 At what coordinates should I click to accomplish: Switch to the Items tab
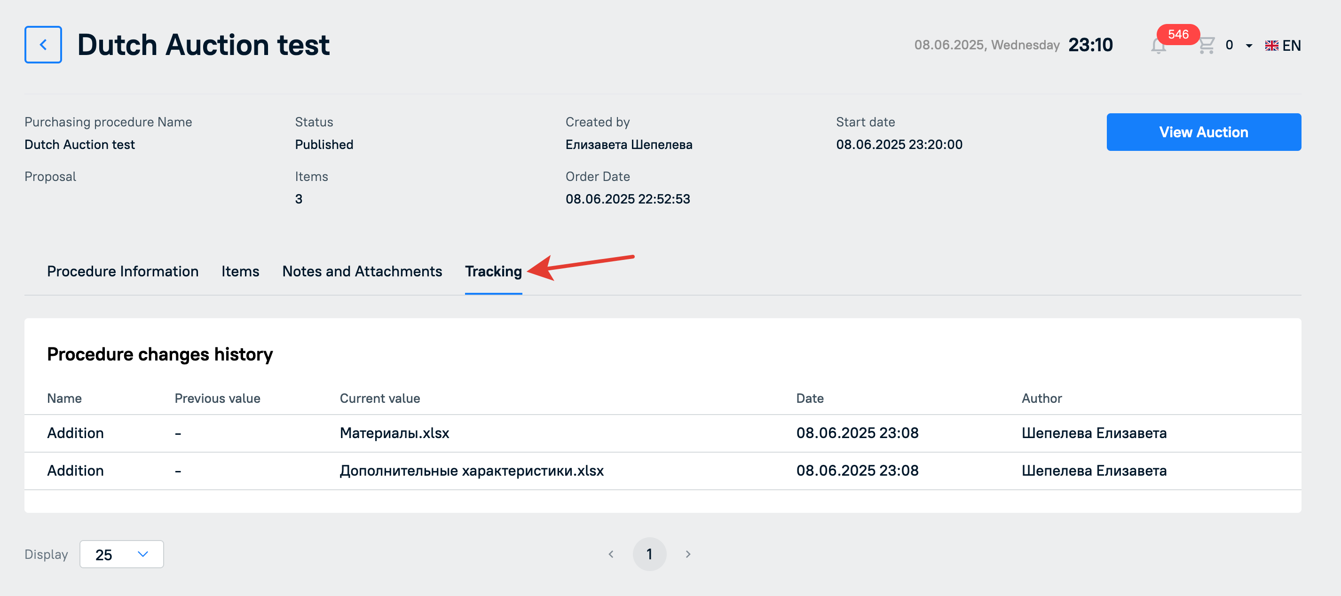click(x=240, y=271)
